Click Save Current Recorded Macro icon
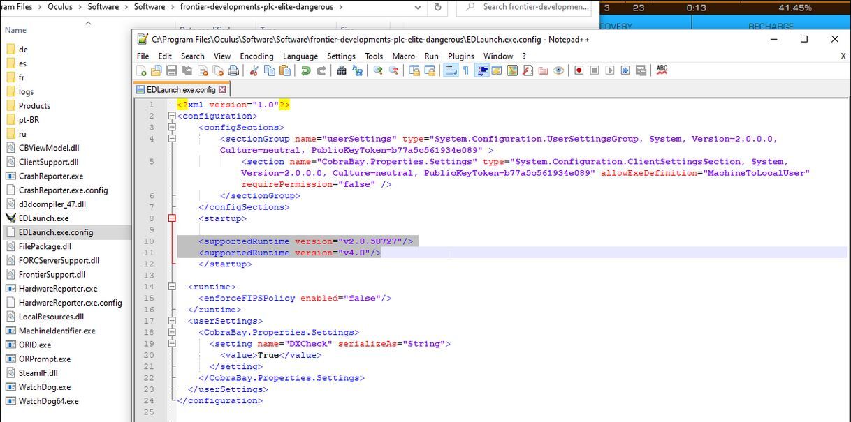Viewport: 851px width, 422px height. pos(641,70)
